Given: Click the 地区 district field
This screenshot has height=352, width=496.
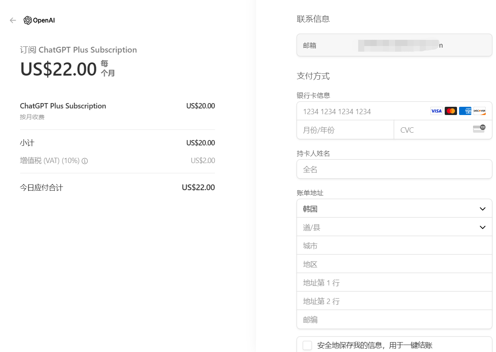Looking at the screenshot, I should coord(394,264).
